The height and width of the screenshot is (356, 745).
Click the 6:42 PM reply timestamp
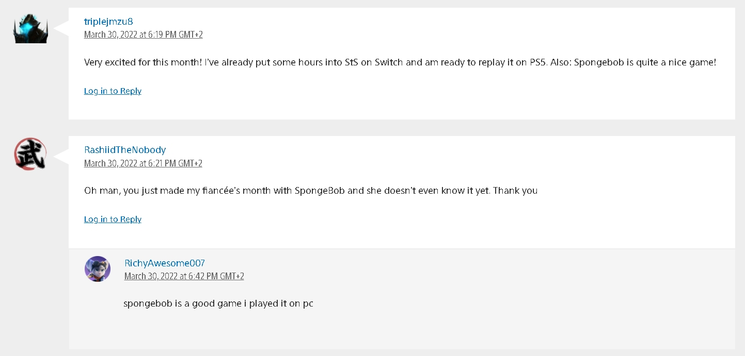pyautogui.click(x=184, y=276)
